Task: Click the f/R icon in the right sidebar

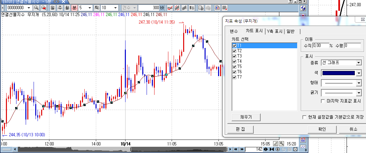Action: tap(303, 139)
